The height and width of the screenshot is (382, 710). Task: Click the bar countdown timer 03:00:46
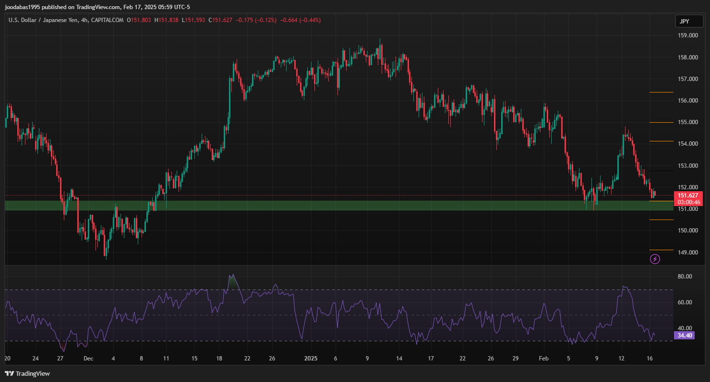[x=689, y=202]
